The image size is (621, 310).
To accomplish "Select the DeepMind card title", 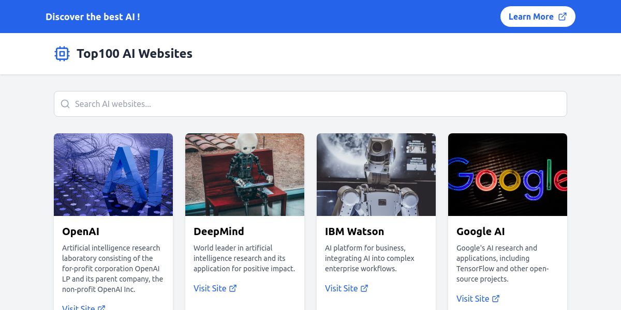I will (219, 231).
